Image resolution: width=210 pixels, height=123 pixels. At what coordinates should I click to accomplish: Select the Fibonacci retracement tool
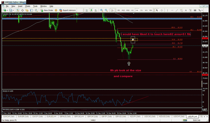click(x=181, y=10)
